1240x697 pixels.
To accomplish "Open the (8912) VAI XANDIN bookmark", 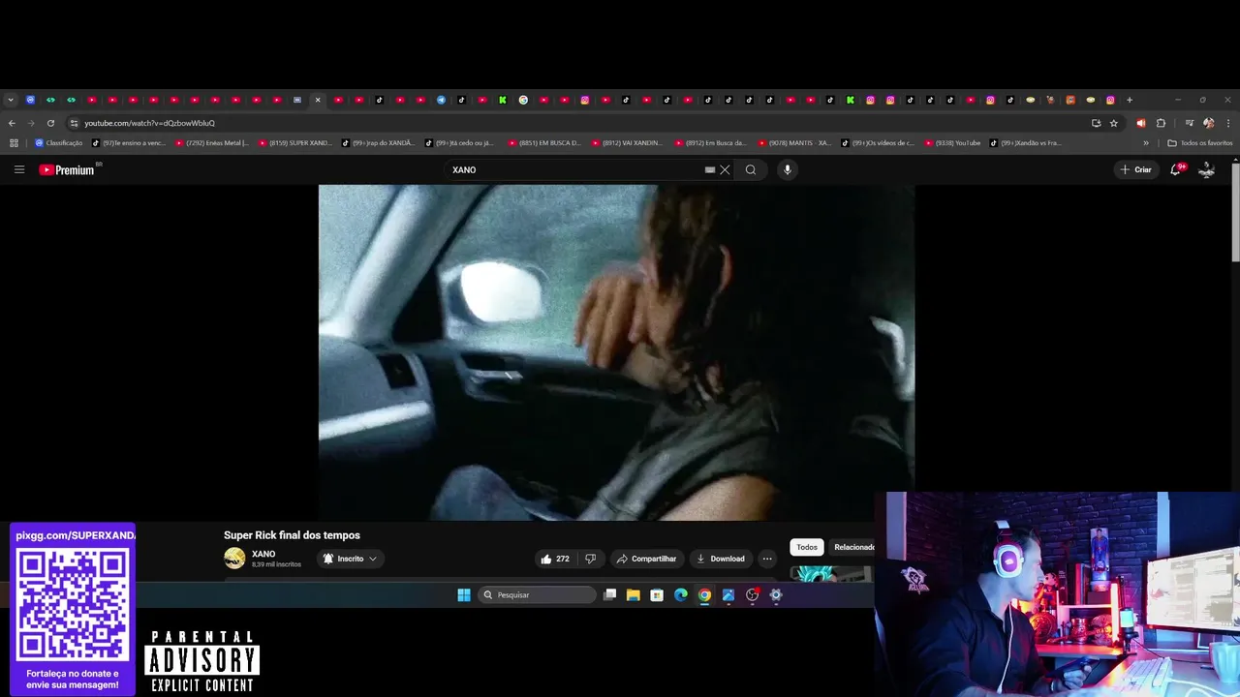I will [x=628, y=143].
